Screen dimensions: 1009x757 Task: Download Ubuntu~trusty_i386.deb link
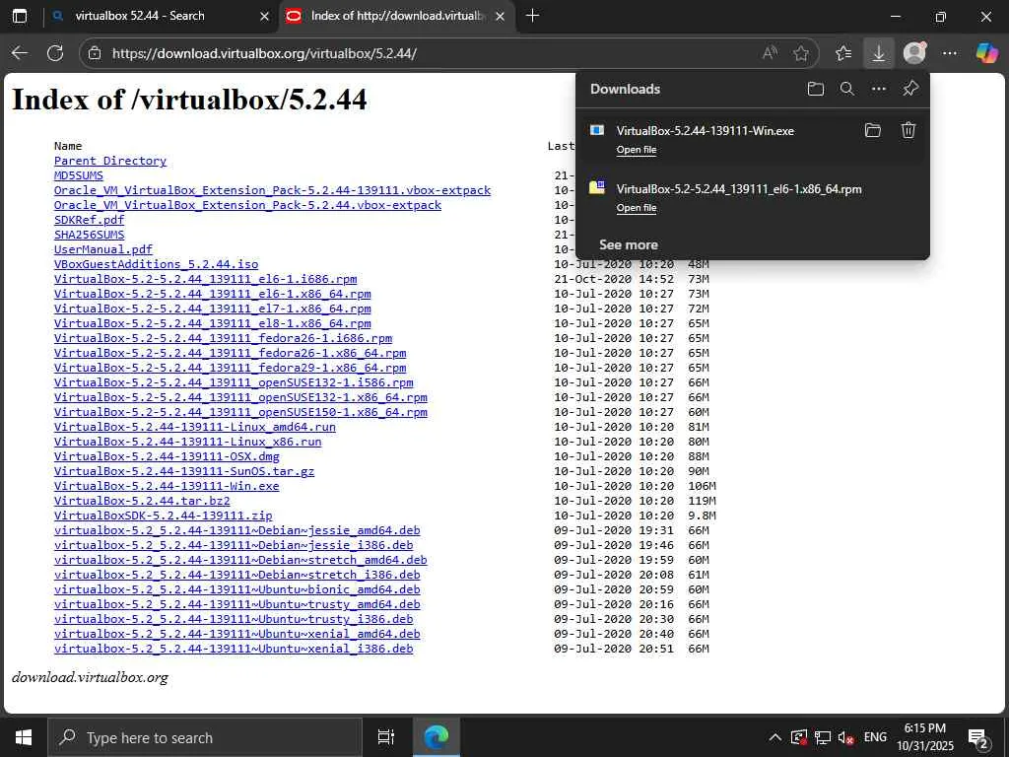pos(234,620)
